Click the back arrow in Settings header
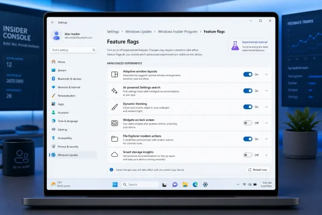Image resolution: width=322 pixels, height=215 pixels. pos(53,22)
